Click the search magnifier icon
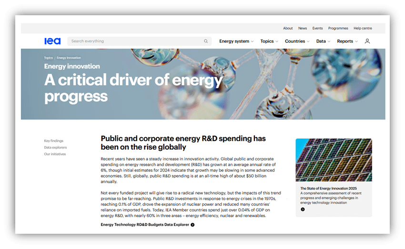This screenshot has width=405, height=249. [206, 41]
